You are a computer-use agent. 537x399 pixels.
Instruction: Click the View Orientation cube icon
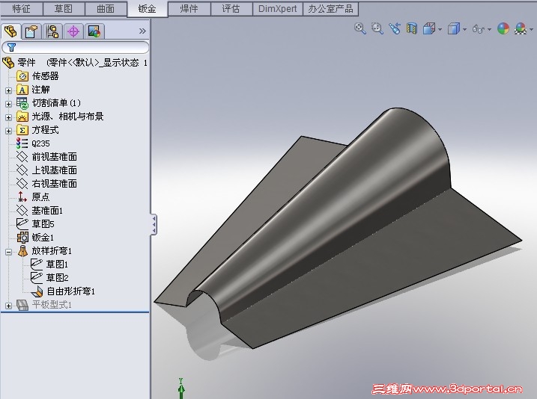tap(429, 28)
